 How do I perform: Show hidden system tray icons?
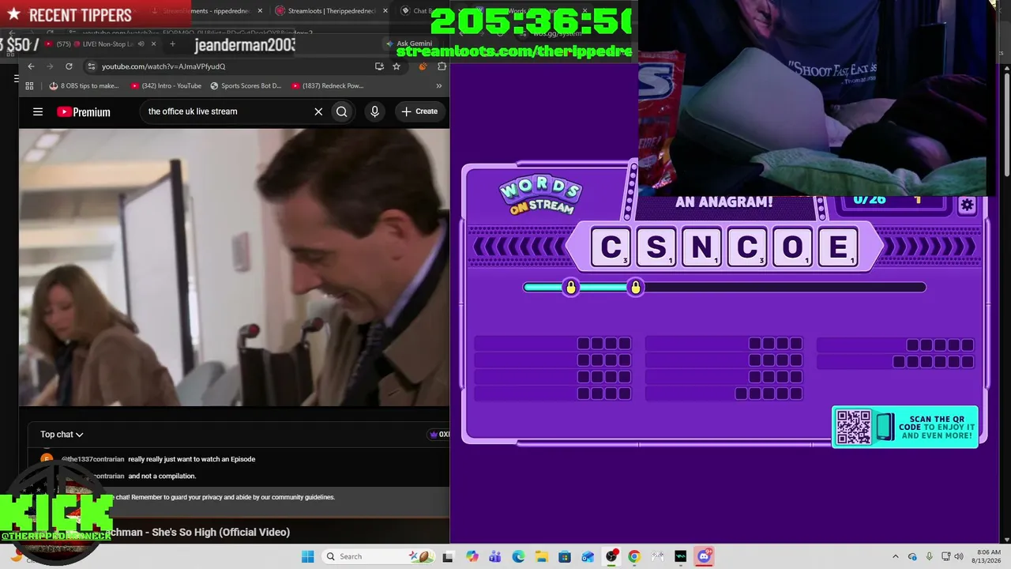pyautogui.click(x=895, y=556)
